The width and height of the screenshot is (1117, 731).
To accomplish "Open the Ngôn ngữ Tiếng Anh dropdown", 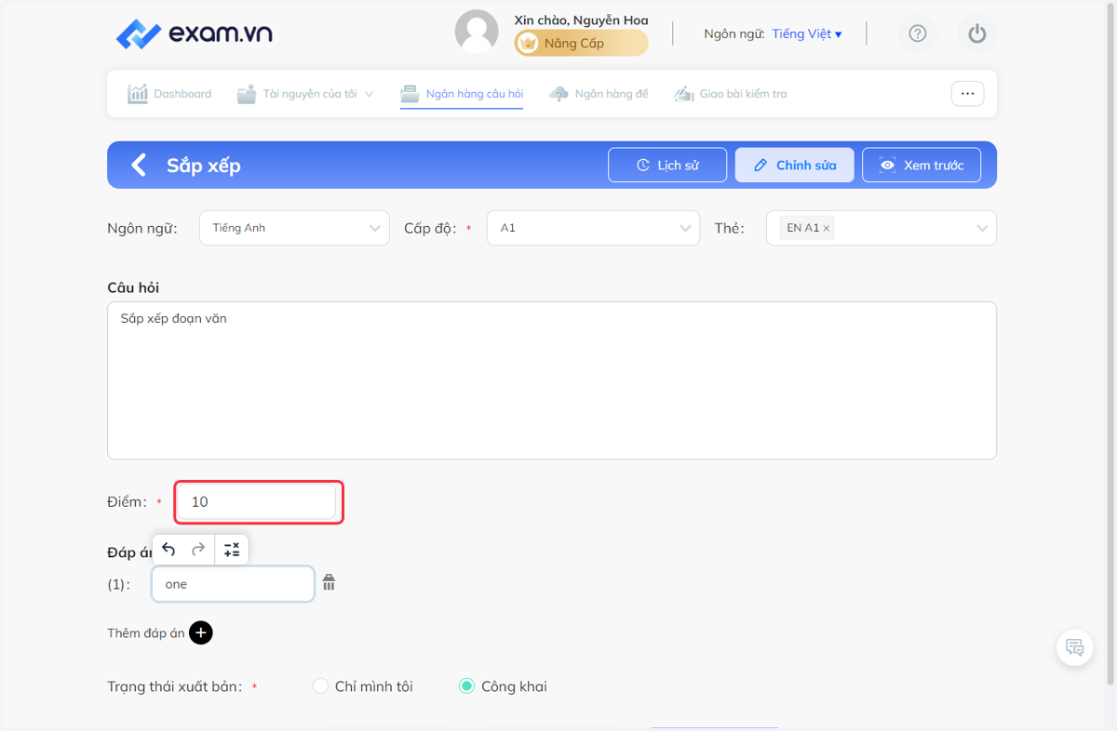I will (294, 228).
